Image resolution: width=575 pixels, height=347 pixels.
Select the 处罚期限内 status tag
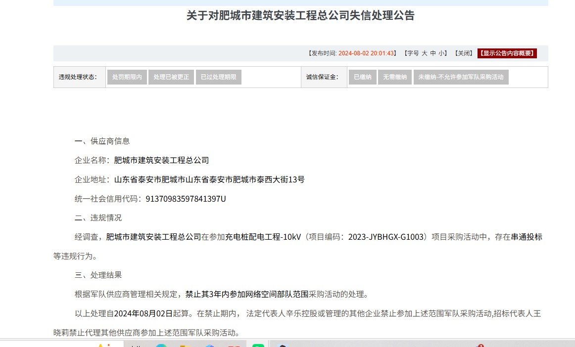click(x=127, y=77)
